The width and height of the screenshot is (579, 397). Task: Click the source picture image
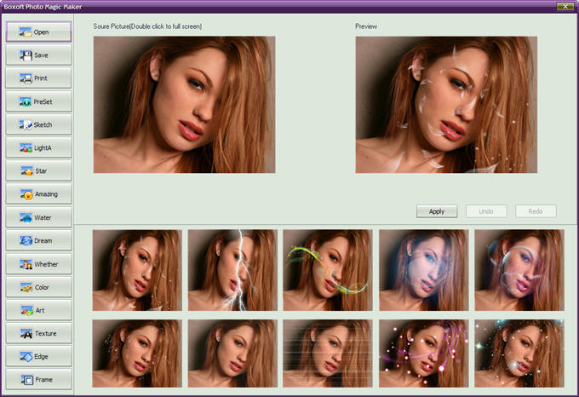[184, 105]
